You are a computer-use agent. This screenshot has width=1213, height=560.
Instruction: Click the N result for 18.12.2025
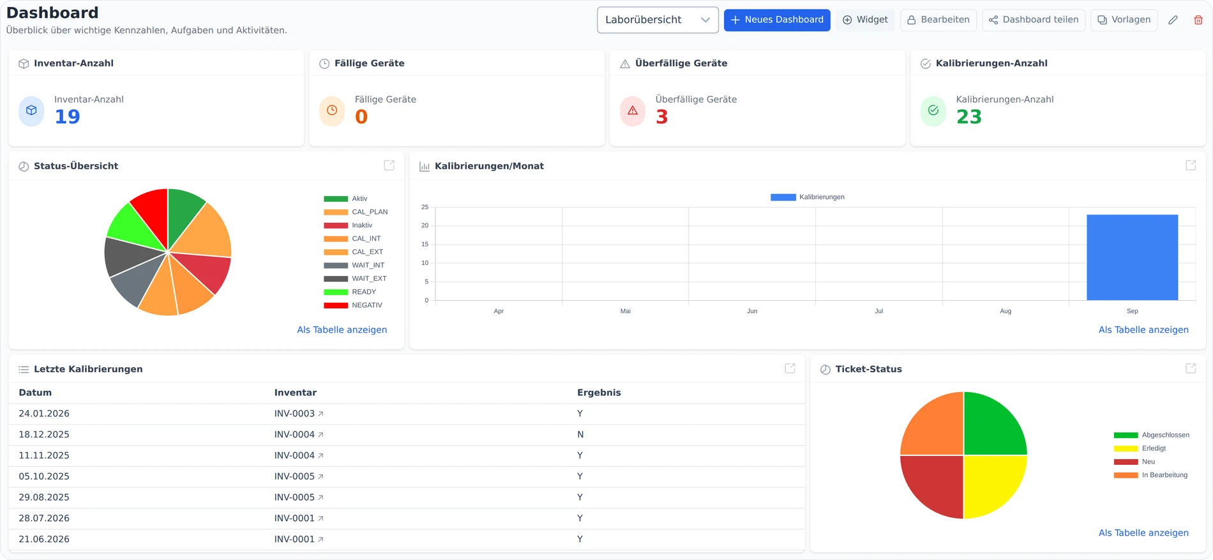pos(580,435)
